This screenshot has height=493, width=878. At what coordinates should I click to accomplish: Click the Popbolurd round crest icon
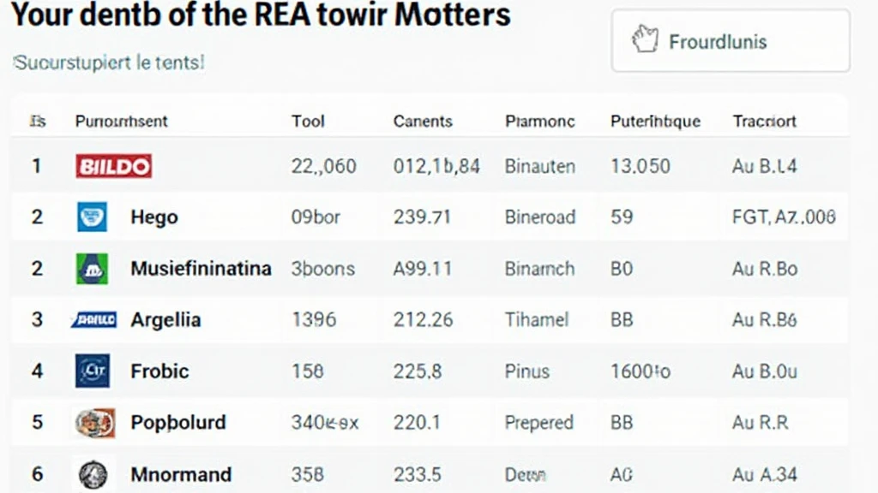point(94,423)
